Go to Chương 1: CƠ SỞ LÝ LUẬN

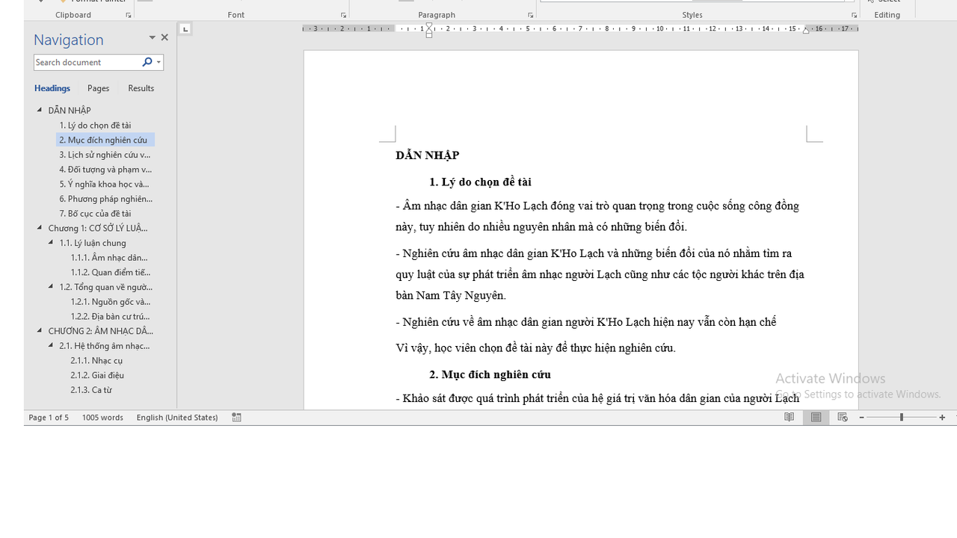98,228
